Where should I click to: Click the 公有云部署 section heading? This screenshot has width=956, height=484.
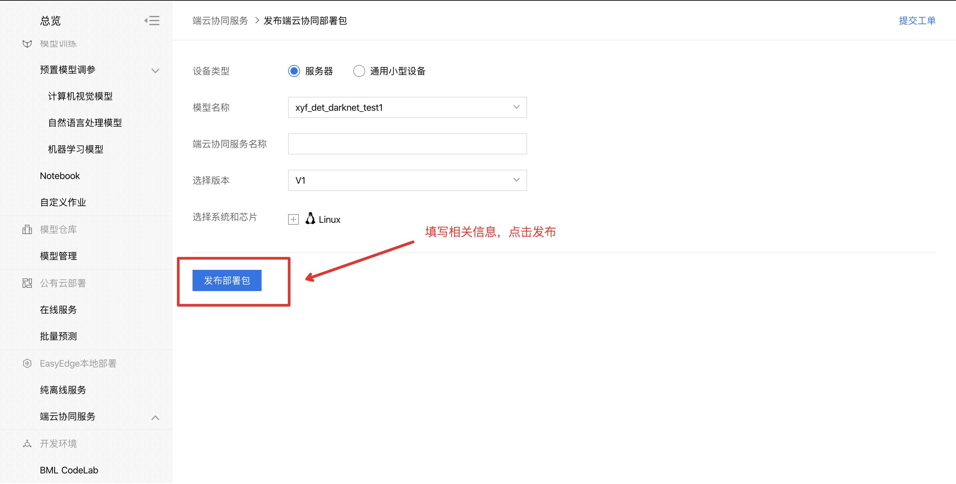(x=63, y=283)
